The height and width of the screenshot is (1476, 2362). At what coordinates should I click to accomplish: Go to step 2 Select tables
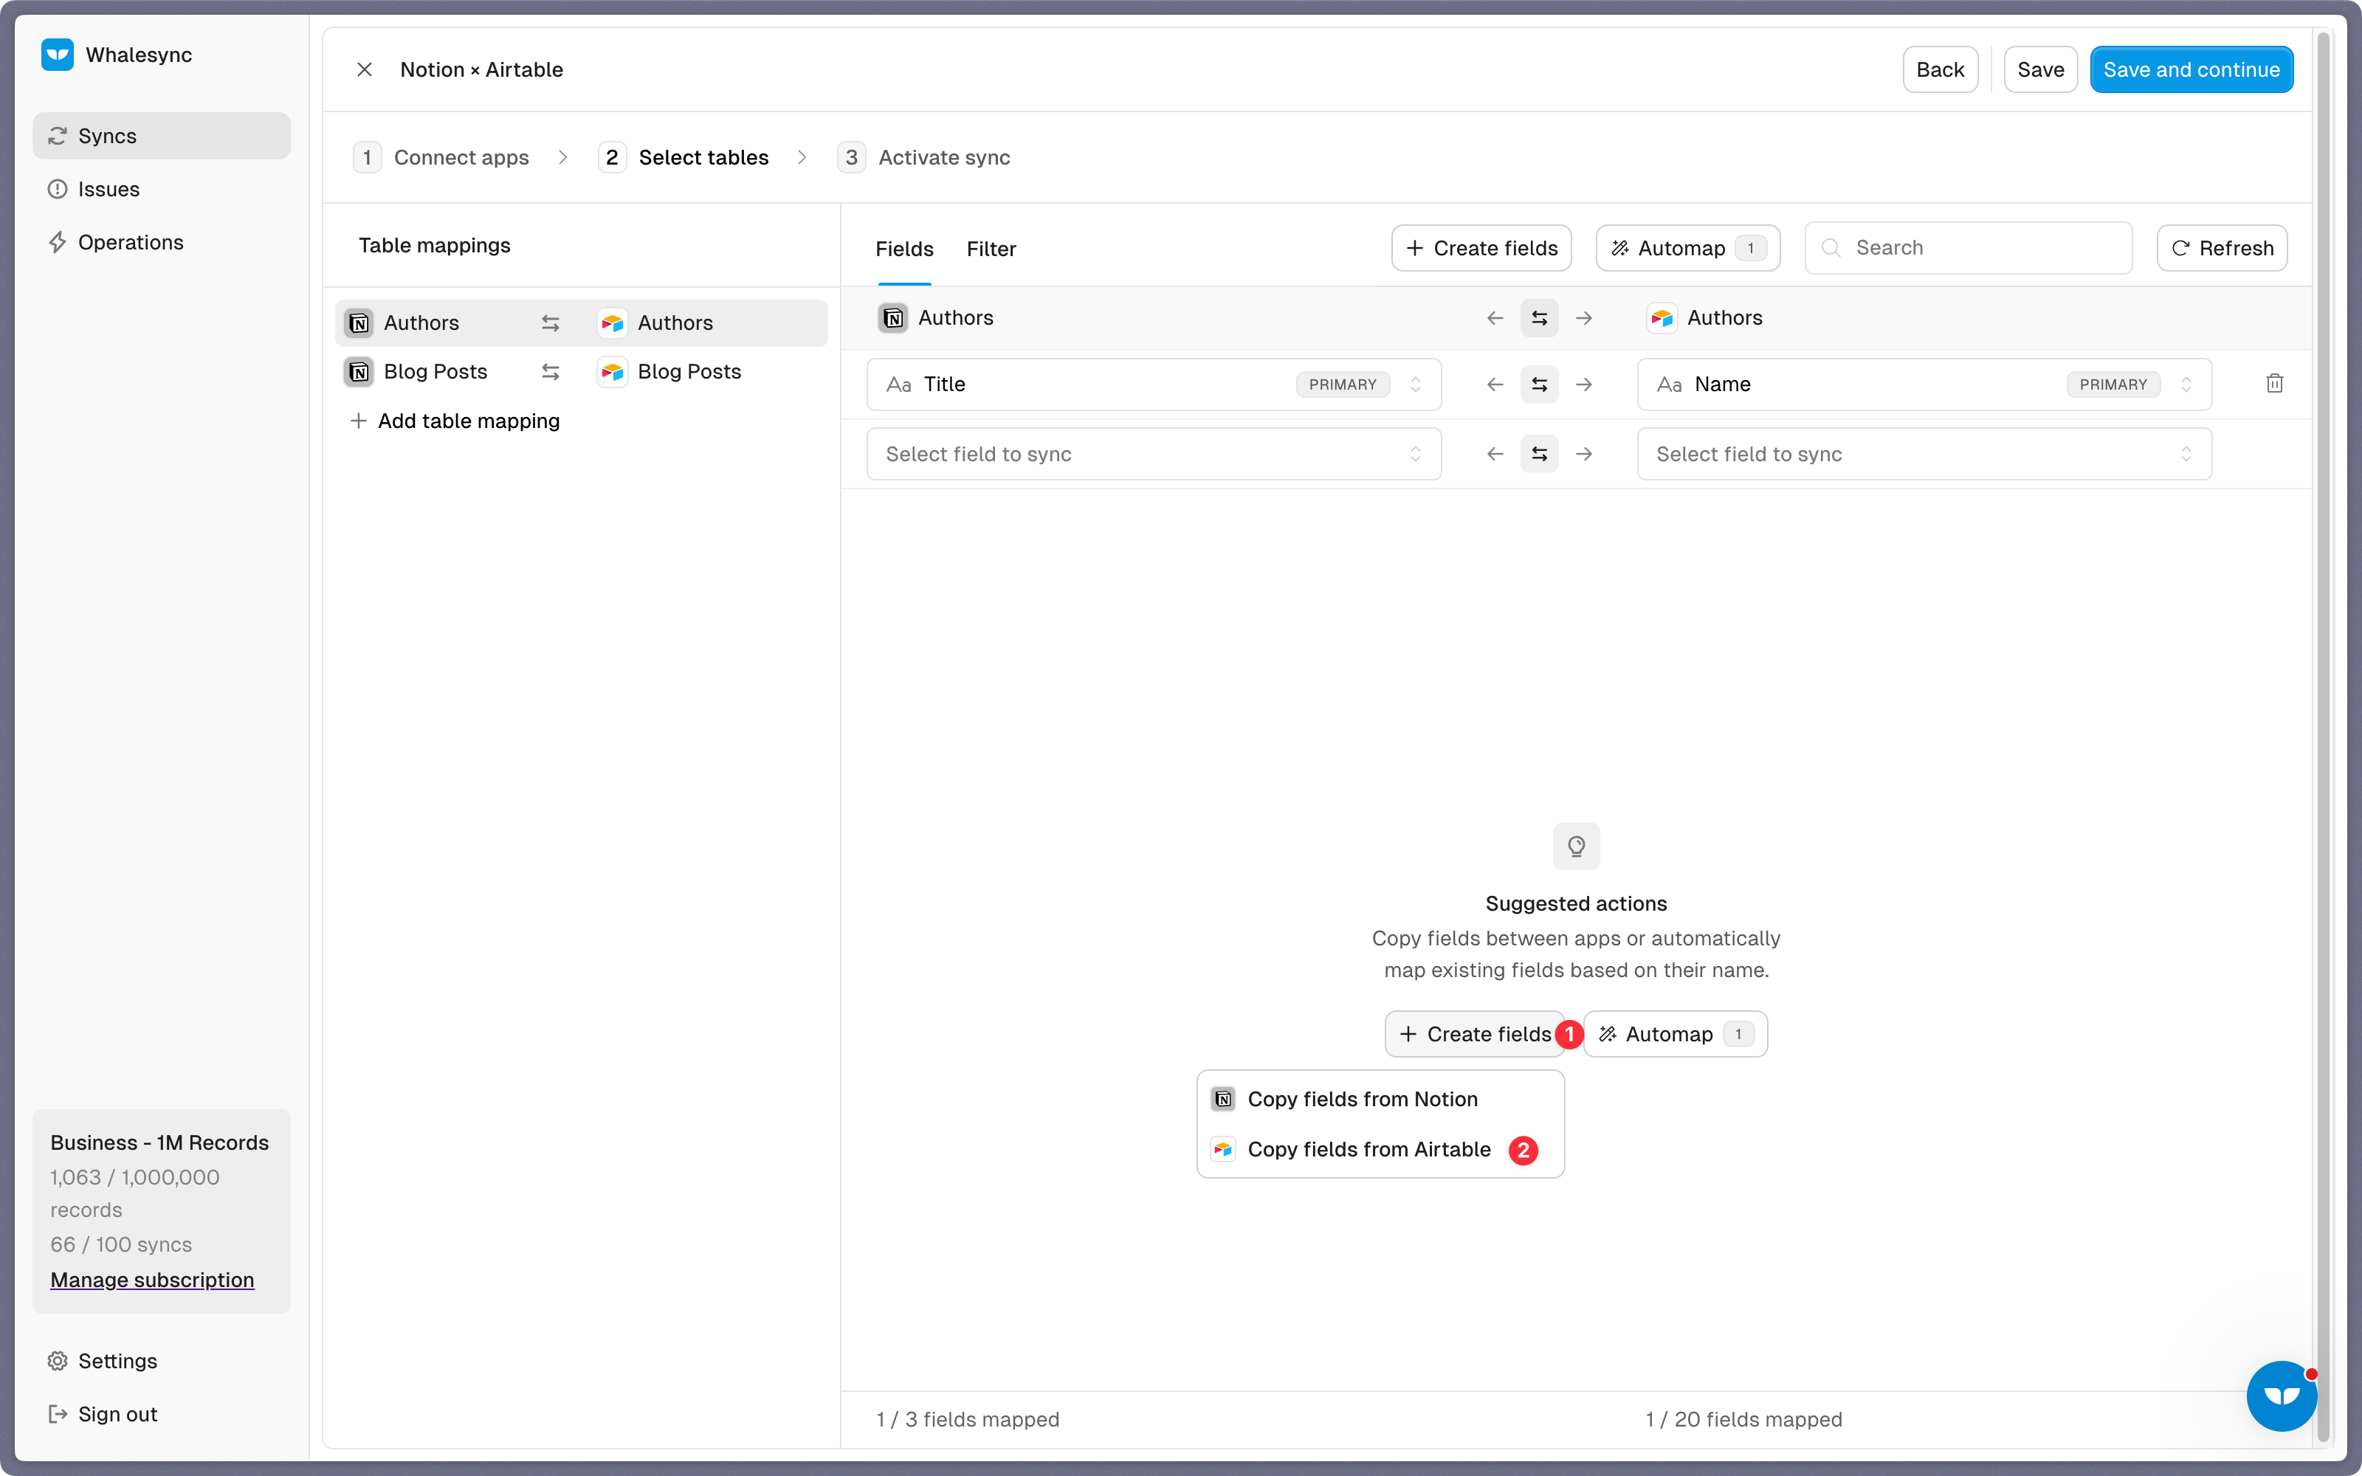tap(684, 157)
